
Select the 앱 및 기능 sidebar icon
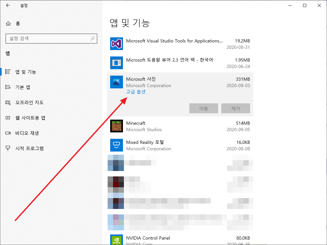8,72
